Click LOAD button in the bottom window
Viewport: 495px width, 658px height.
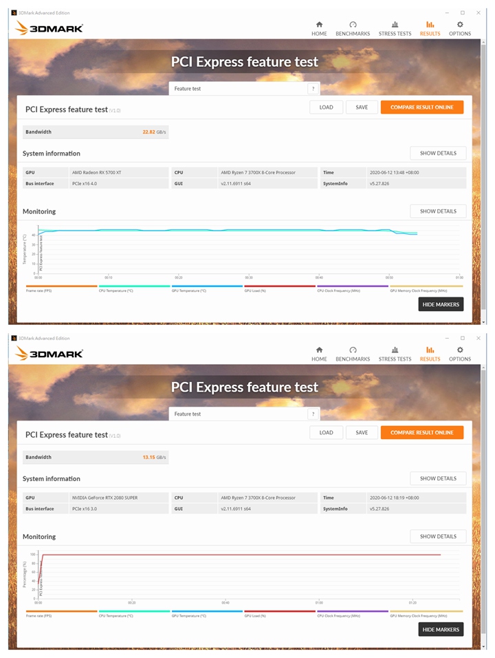coord(326,433)
